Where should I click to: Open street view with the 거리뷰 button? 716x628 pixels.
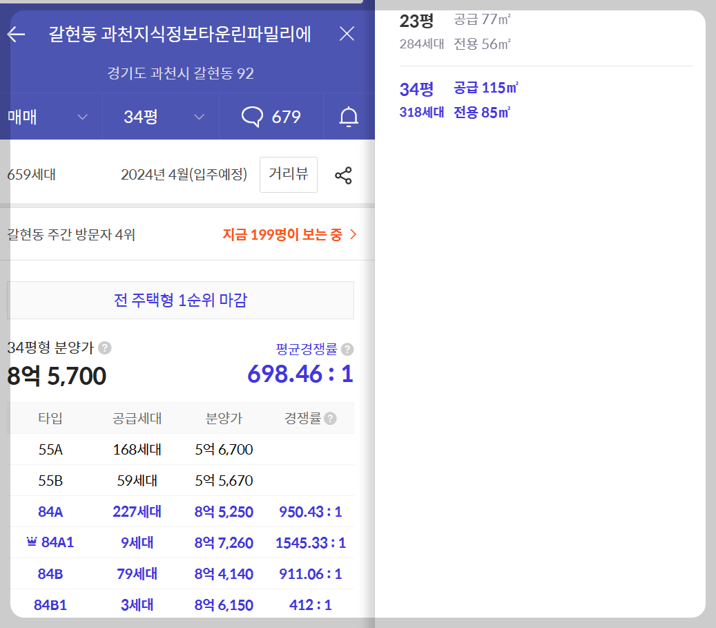pyautogui.click(x=288, y=175)
